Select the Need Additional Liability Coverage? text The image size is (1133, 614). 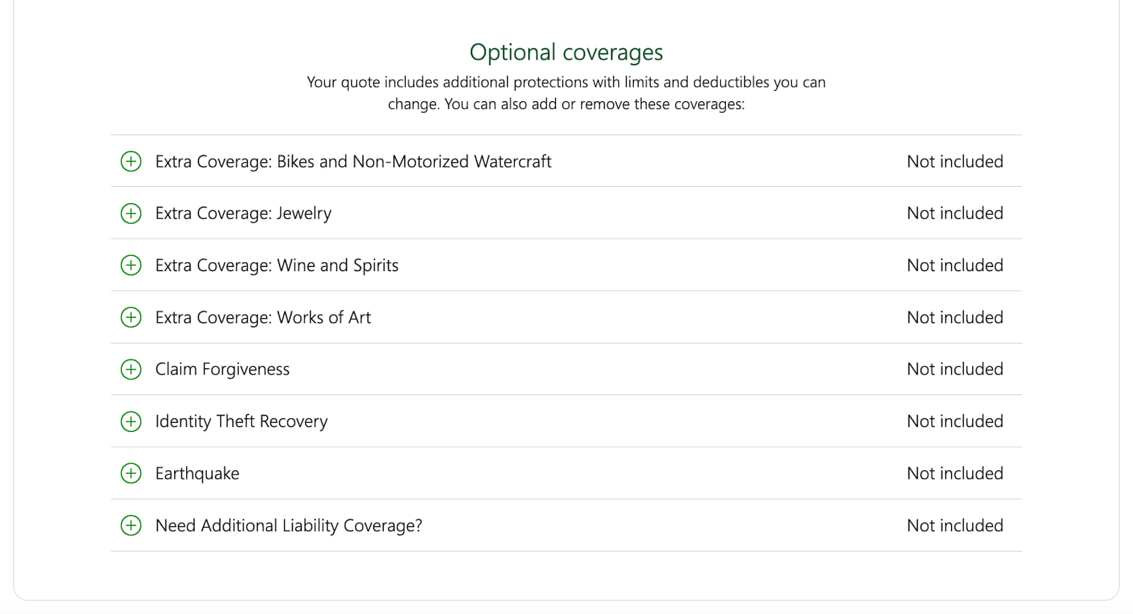(x=288, y=525)
